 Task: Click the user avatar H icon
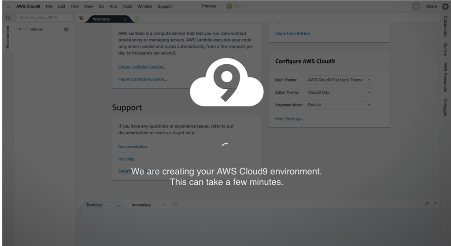[416, 6]
